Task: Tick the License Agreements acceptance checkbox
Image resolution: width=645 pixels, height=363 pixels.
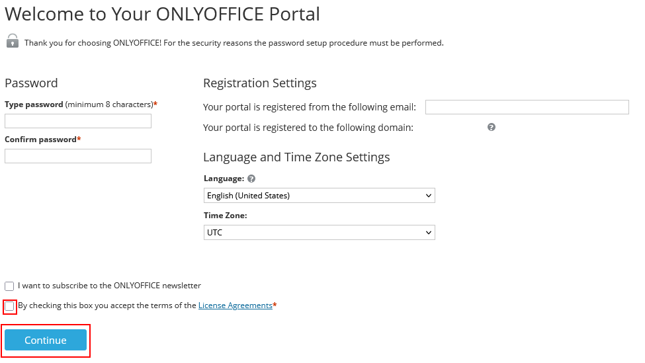Action: click(9, 306)
